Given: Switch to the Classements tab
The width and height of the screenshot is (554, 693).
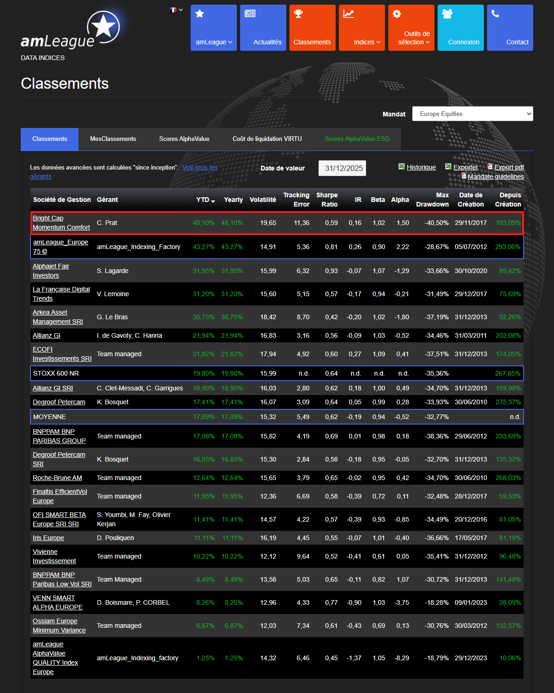Looking at the screenshot, I should pos(49,139).
